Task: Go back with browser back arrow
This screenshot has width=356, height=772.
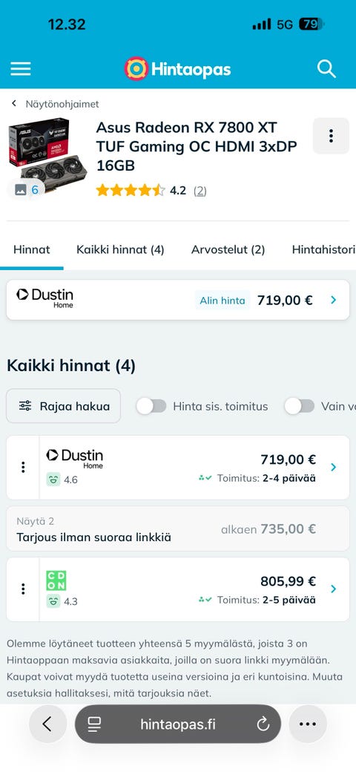Action: coord(47,724)
